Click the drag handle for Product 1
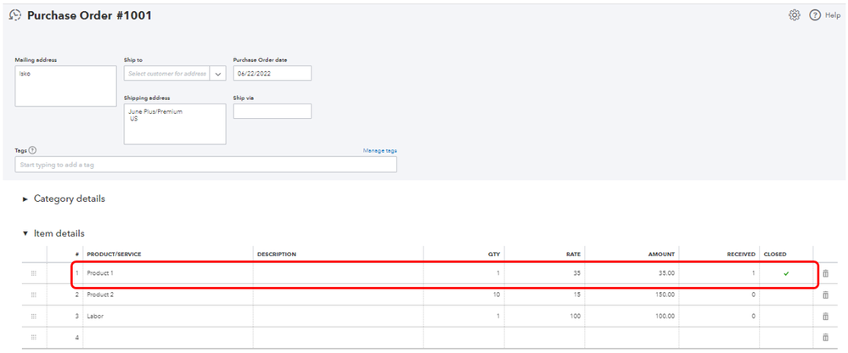 click(x=33, y=273)
